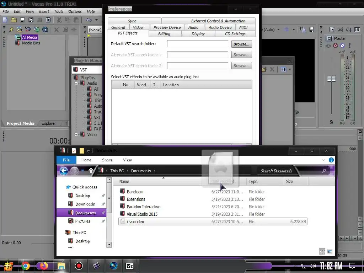Collapse the Audio node in Plug-In Manager

(76, 83)
